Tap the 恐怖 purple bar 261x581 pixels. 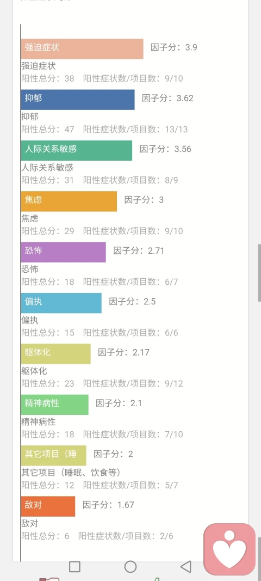(x=63, y=252)
